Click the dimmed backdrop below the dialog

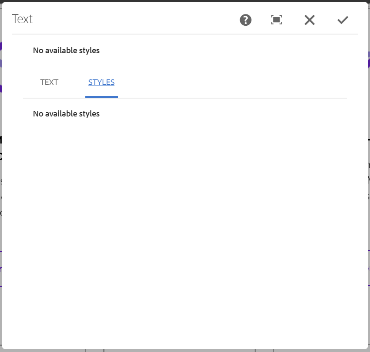185,350
